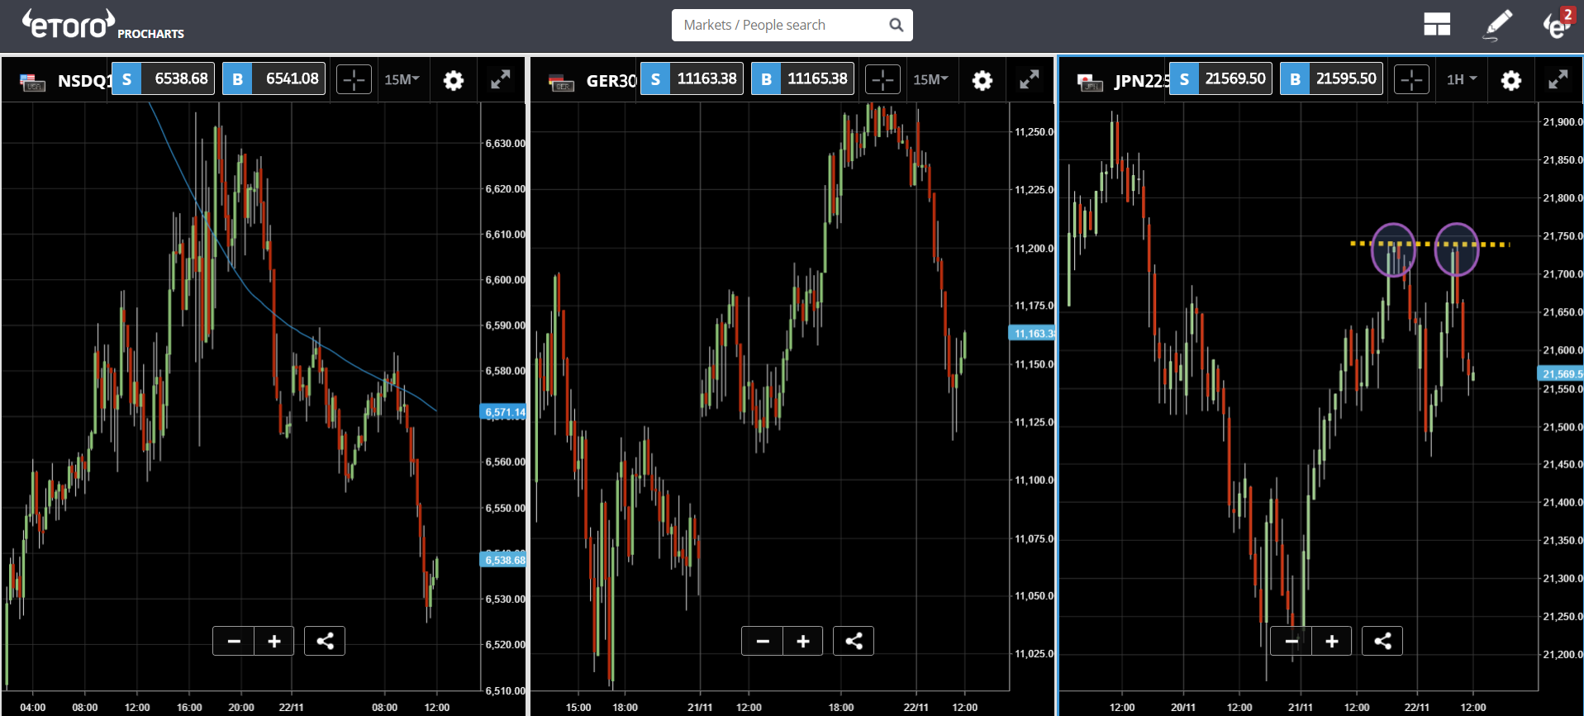This screenshot has height=716, width=1584.
Task: Zoom out the JPN225 chart
Action: [1291, 641]
